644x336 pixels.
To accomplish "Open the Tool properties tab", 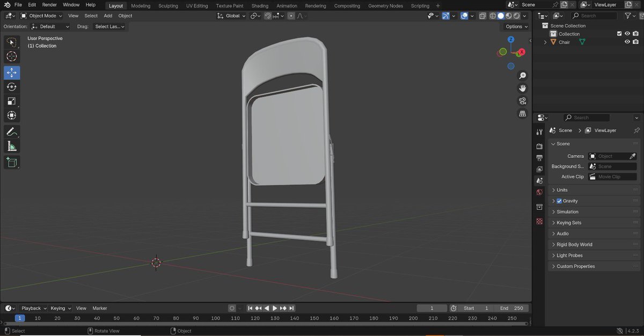I will tap(539, 132).
